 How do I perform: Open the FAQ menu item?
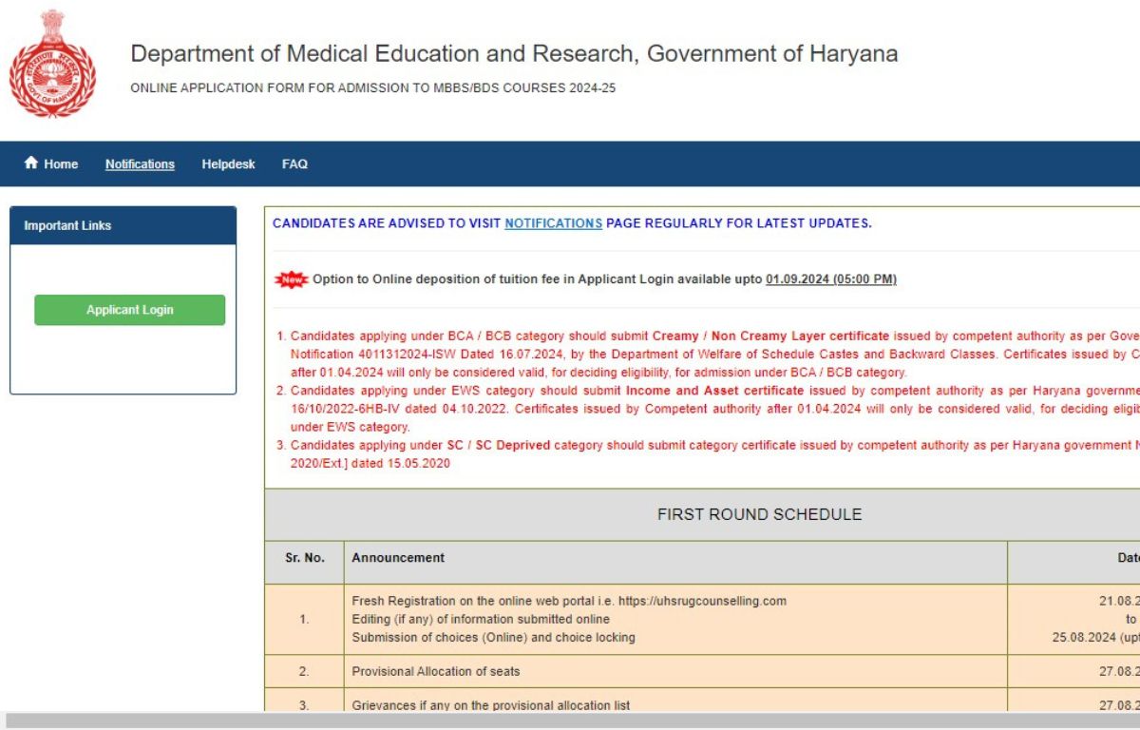coord(294,164)
